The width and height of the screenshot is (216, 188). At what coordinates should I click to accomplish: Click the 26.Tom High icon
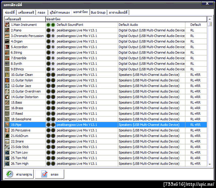click(7, 164)
